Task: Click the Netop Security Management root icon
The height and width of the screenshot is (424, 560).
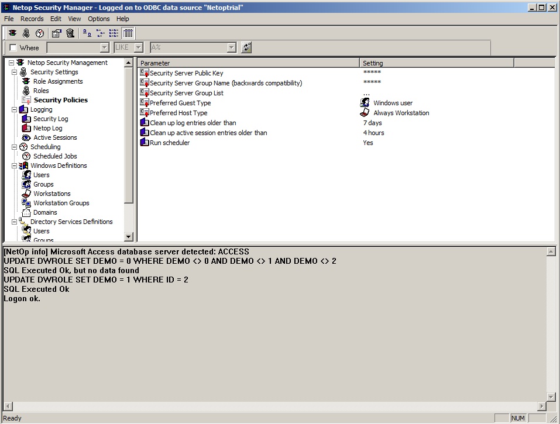Action: point(20,63)
